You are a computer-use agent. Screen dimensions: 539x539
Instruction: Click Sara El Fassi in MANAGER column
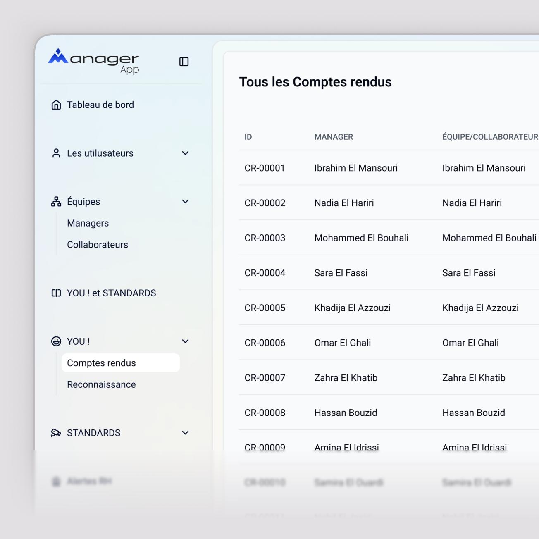pos(341,273)
